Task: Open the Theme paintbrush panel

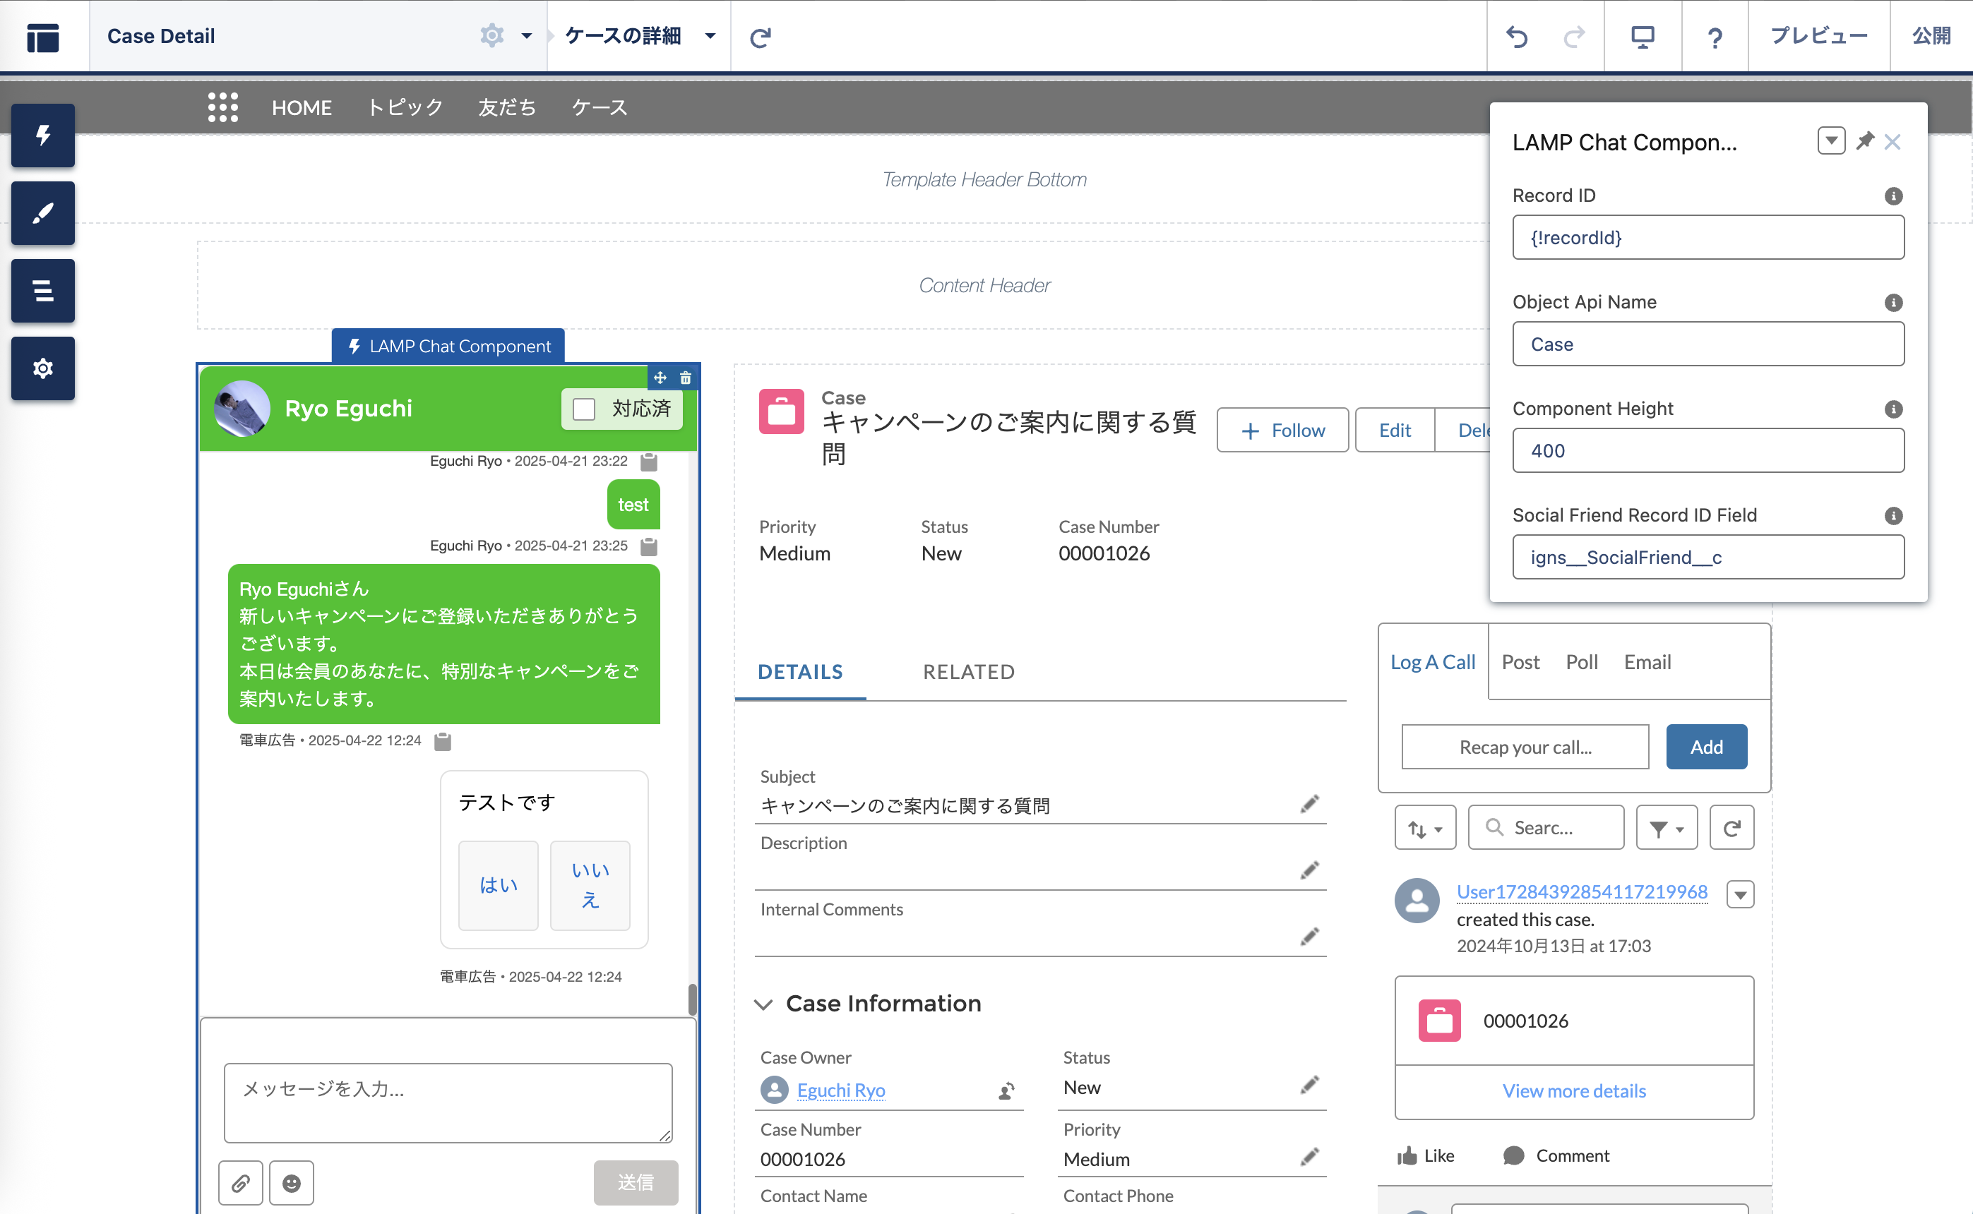Action: (x=42, y=212)
